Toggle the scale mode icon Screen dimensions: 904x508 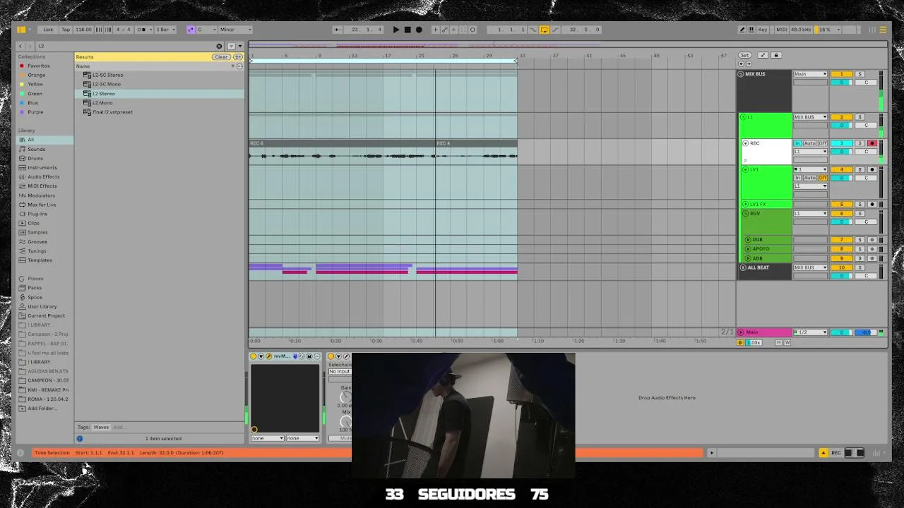click(x=191, y=30)
